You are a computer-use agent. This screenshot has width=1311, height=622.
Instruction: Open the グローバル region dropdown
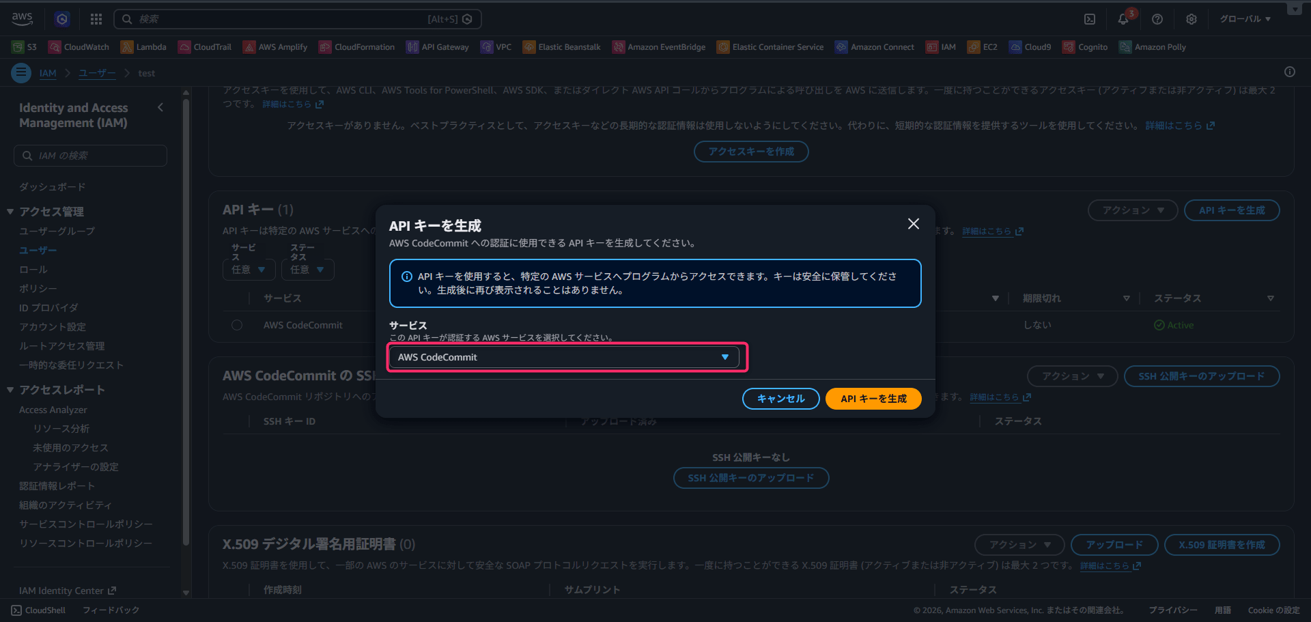click(x=1245, y=19)
